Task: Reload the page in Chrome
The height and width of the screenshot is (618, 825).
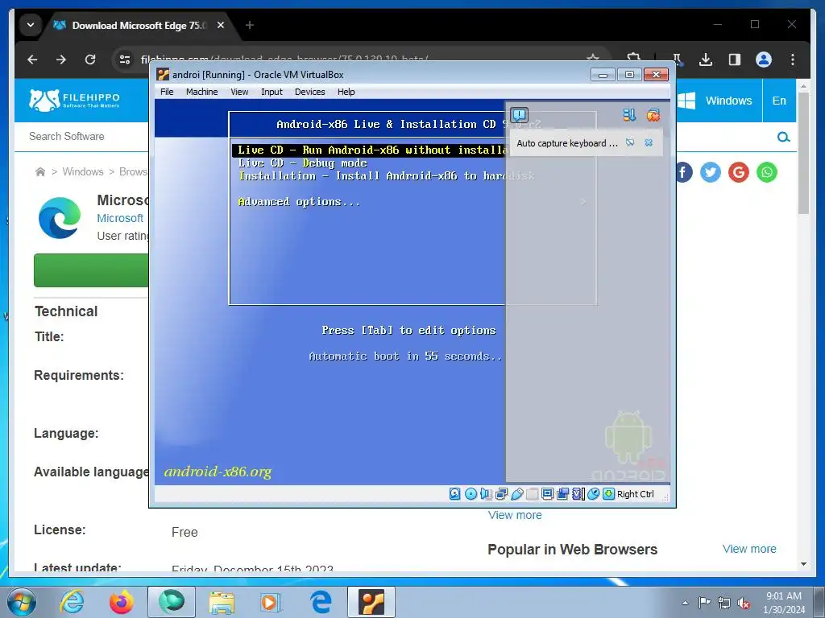Action: (x=90, y=60)
